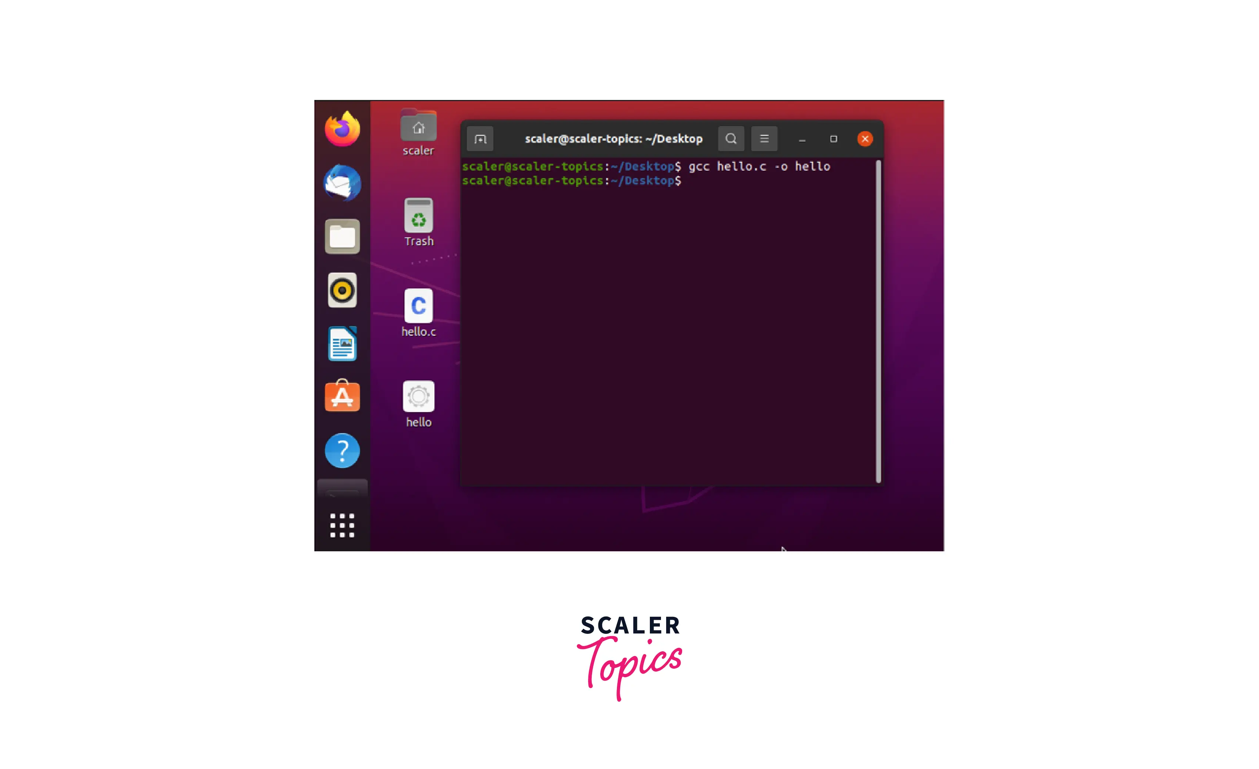1259x769 pixels.
Task: Click the terminal search button
Action: pyautogui.click(x=732, y=138)
